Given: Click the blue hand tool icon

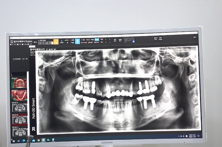Looking at the screenshot, I should point(77,41).
